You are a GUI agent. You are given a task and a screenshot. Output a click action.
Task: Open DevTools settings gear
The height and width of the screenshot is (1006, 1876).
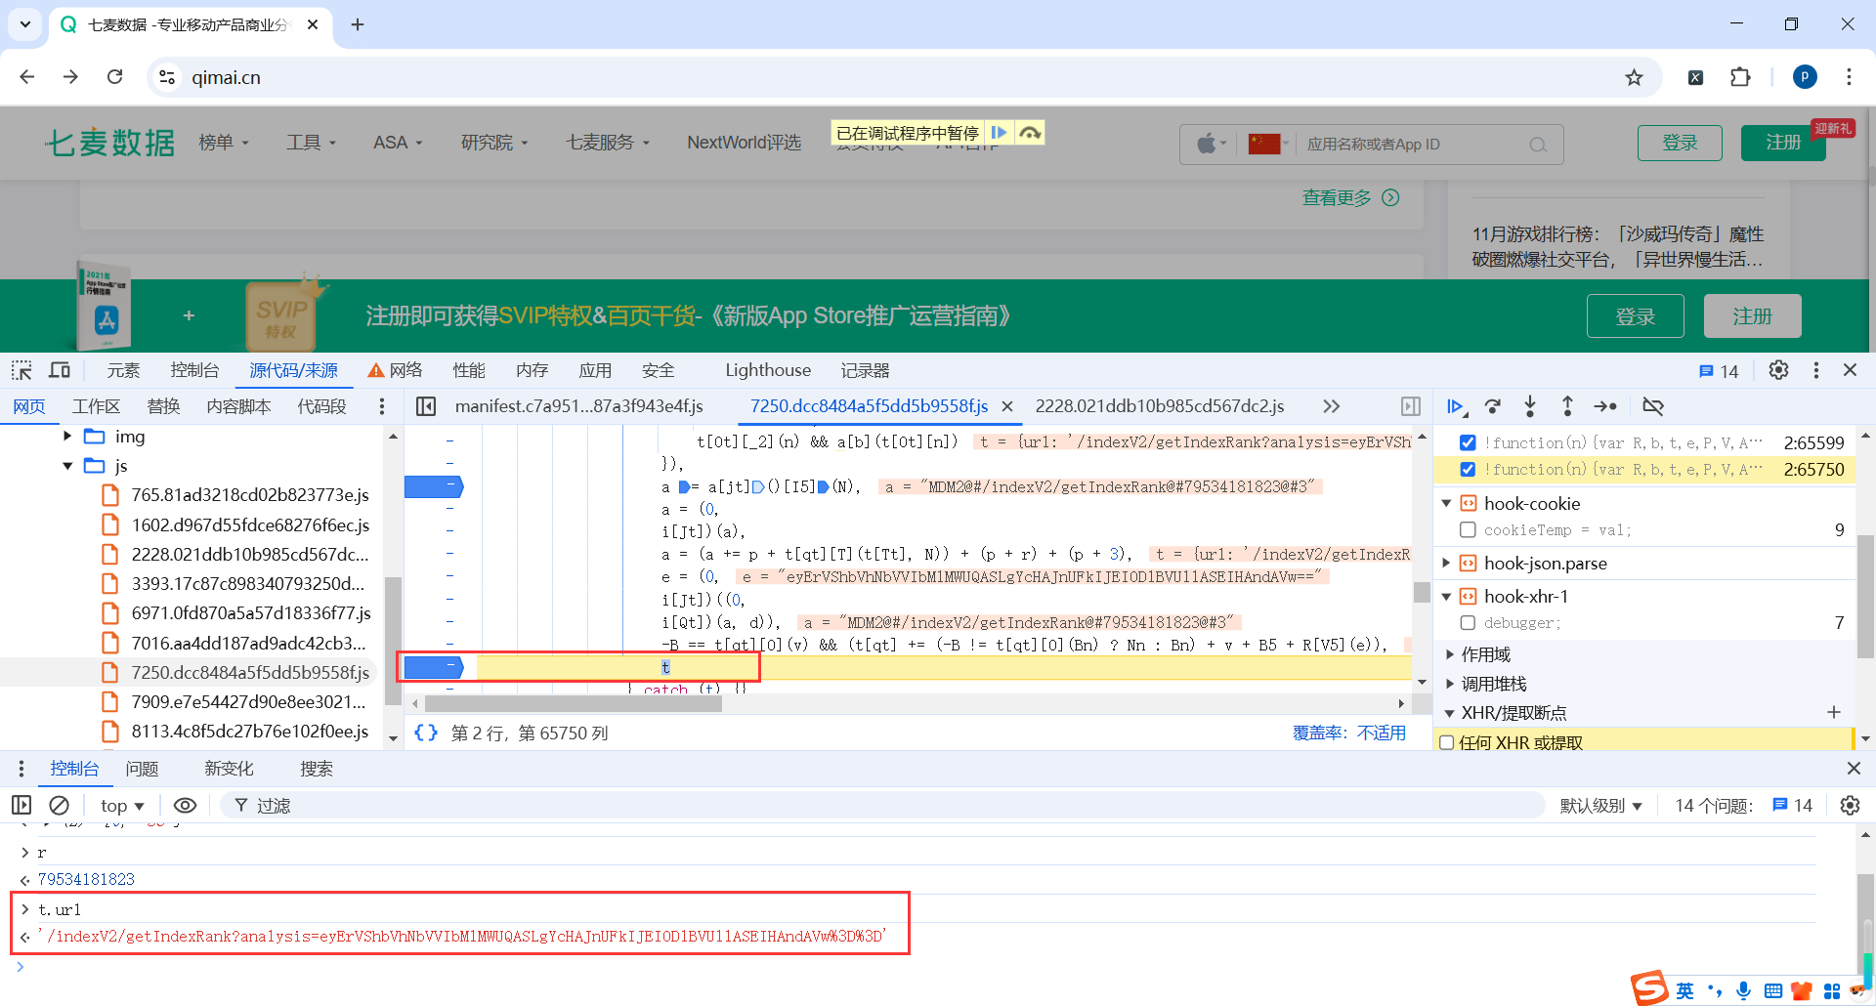(x=1778, y=370)
